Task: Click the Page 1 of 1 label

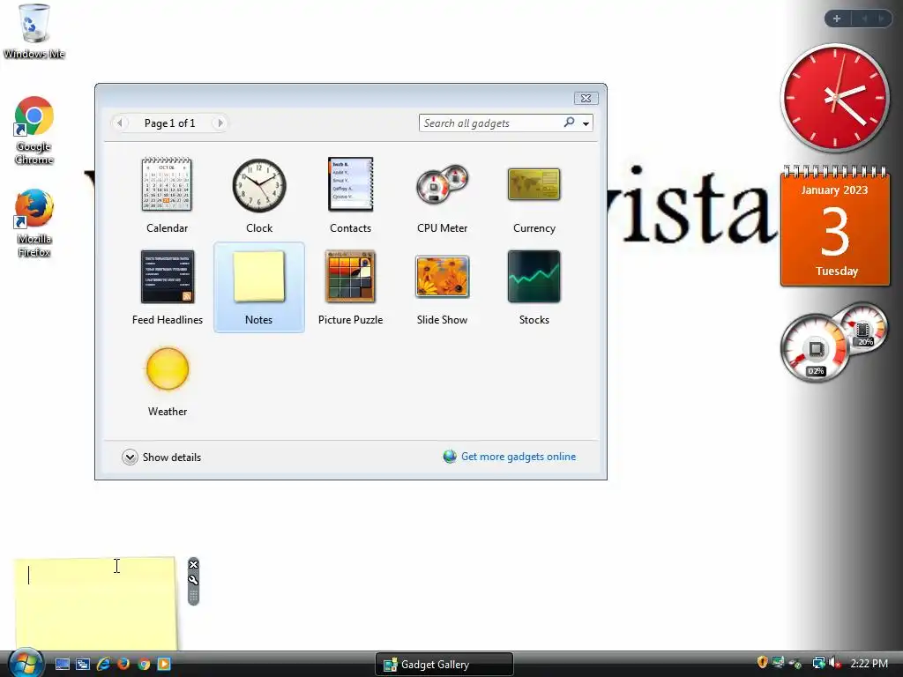Action: (170, 123)
